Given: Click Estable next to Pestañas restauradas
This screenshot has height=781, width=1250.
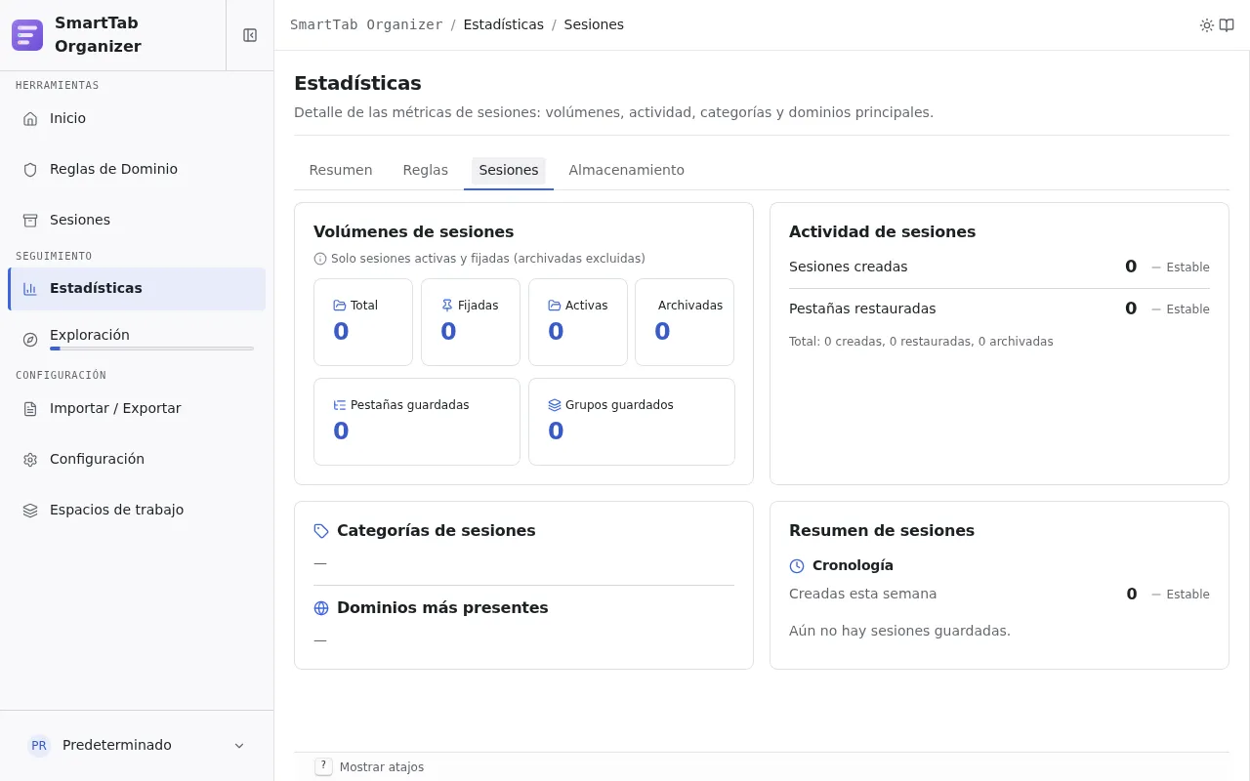Looking at the screenshot, I should click(x=1187, y=309).
